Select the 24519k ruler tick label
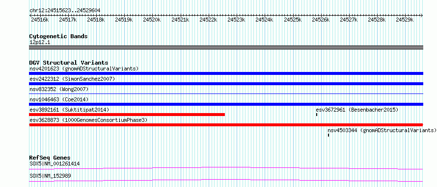The width and height of the screenshot is (437, 187). 124,20
